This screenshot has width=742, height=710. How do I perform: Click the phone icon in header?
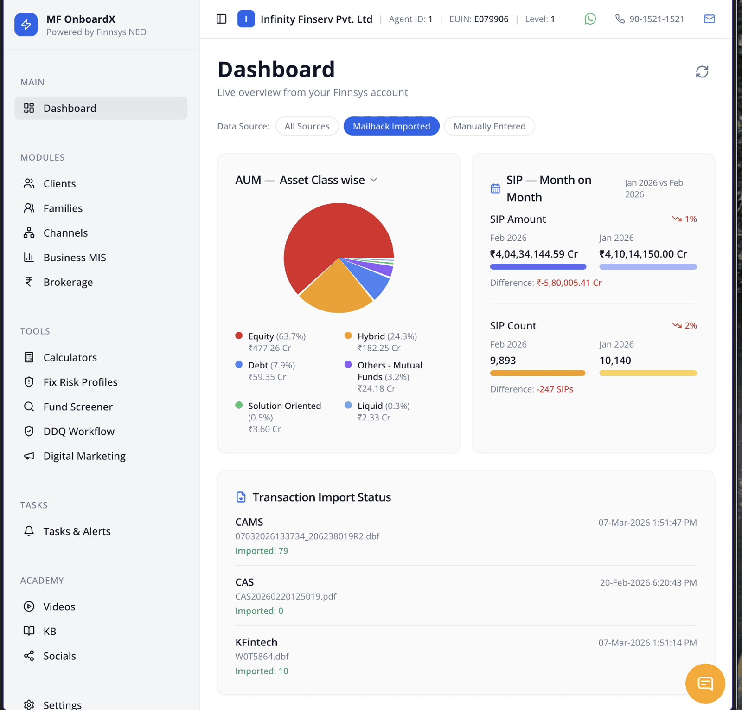click(620, 19)
